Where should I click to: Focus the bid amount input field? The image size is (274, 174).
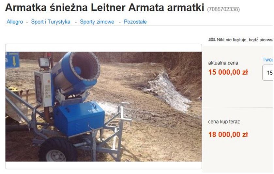(x=268, y=73)
